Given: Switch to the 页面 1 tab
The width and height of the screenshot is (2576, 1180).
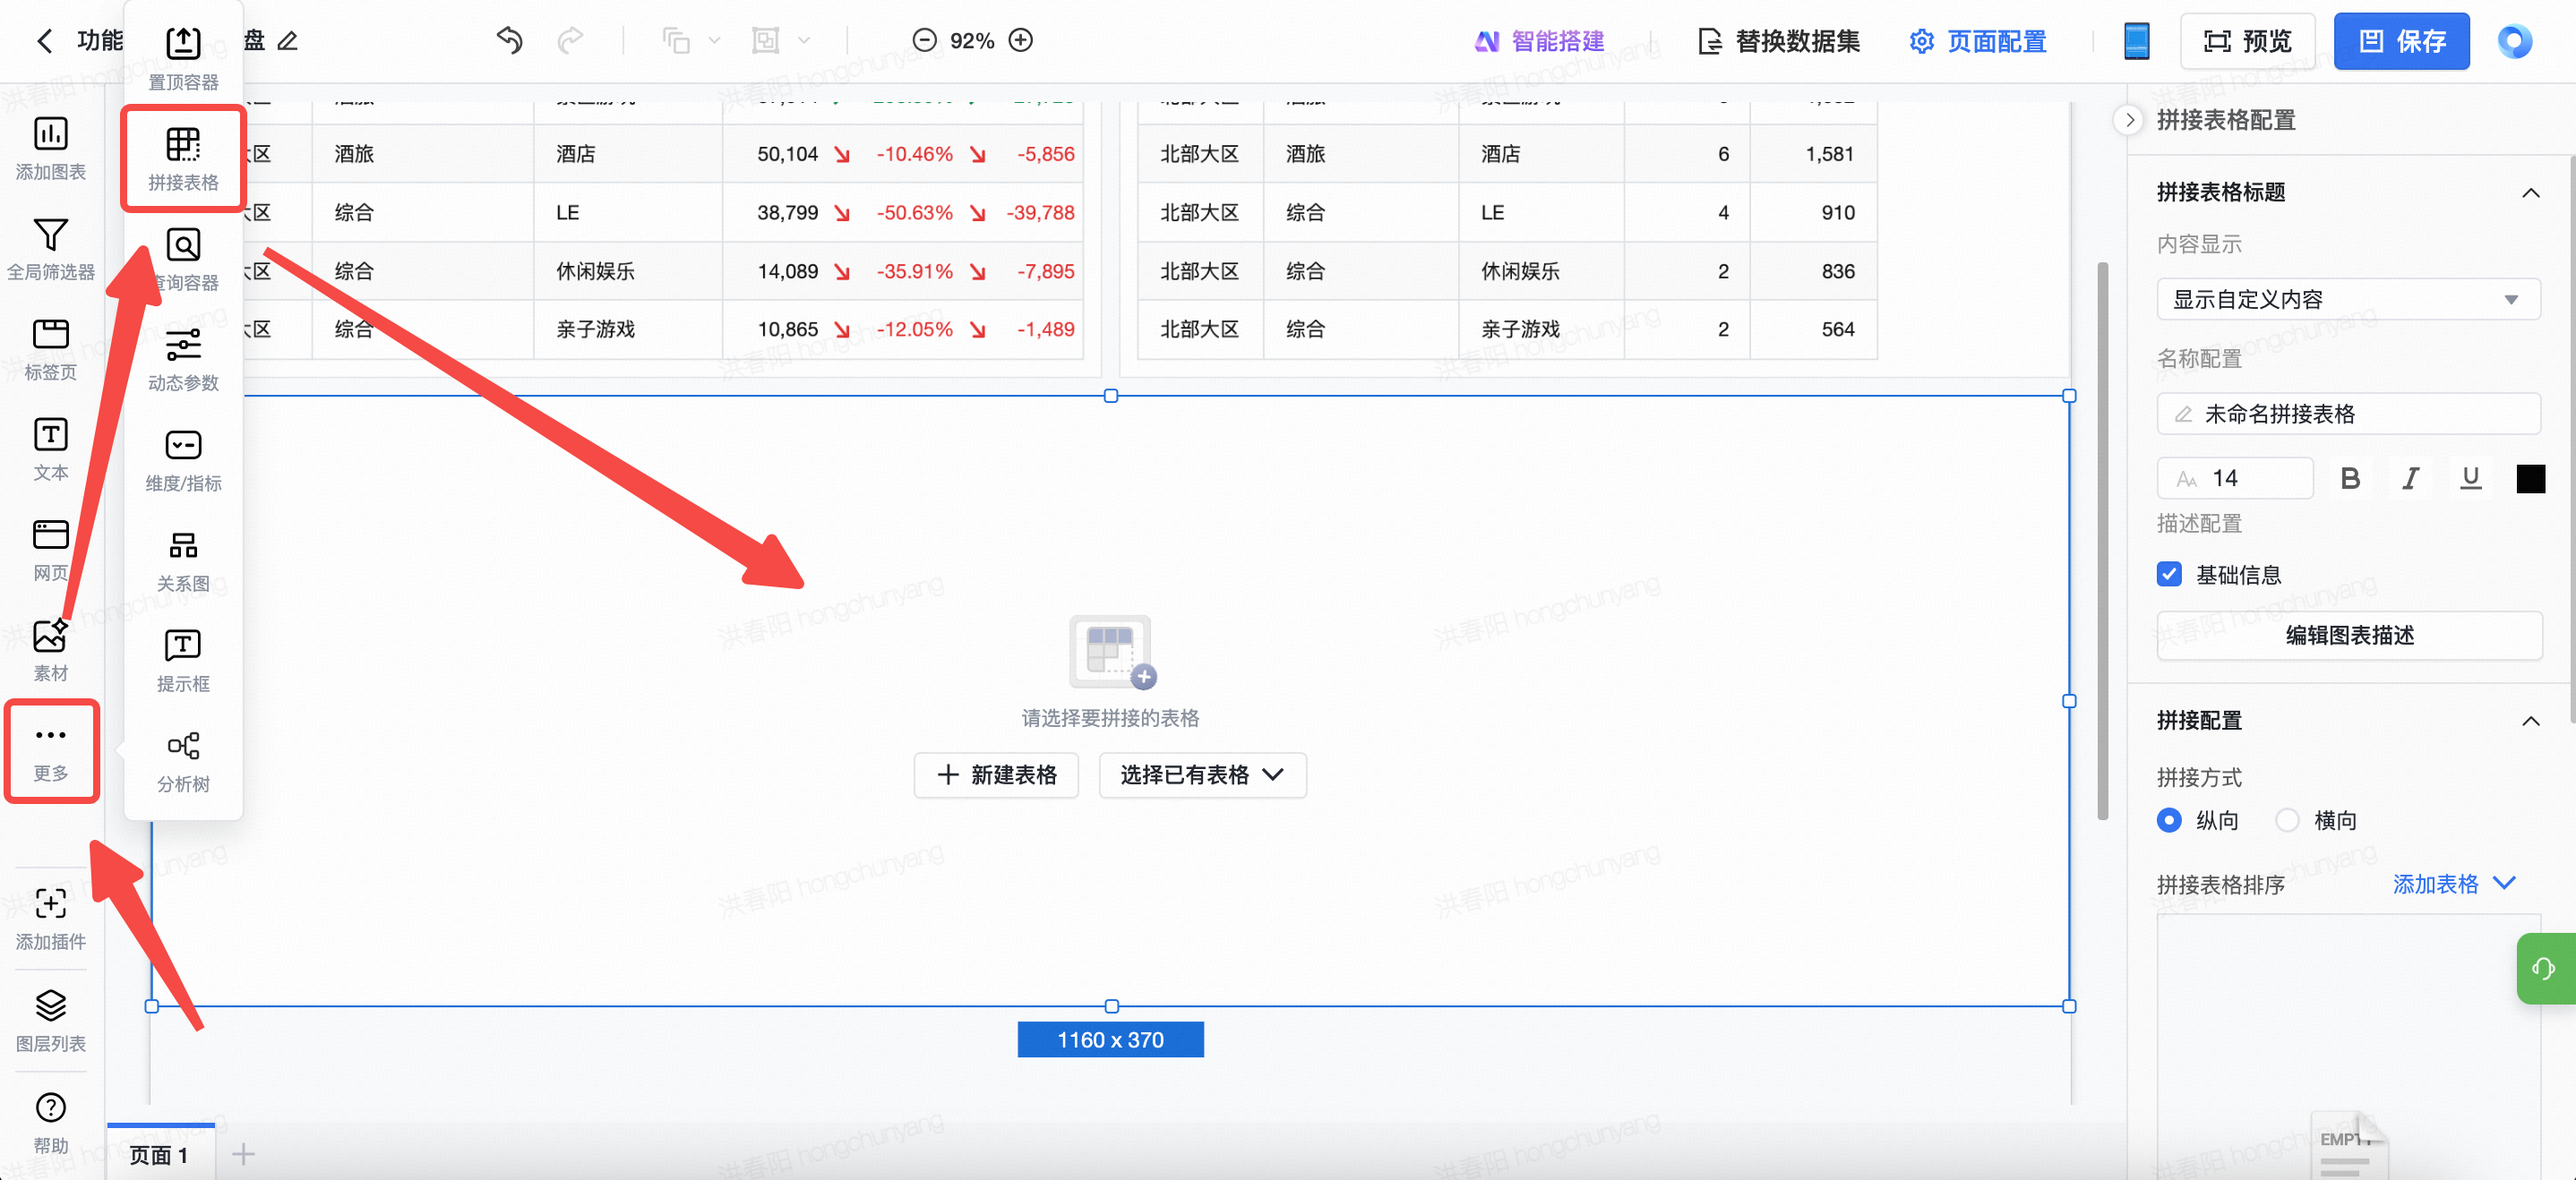Looking at the screenshot, I should coord(159,1155).
